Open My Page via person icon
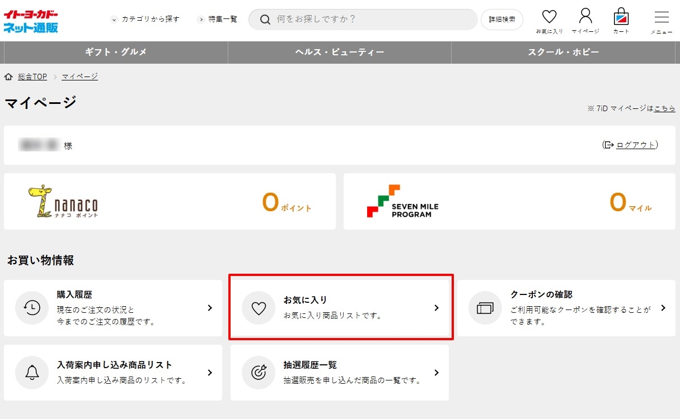Viewport: 680px width, 419px height. pyautogui.click(x=585, y=18)
